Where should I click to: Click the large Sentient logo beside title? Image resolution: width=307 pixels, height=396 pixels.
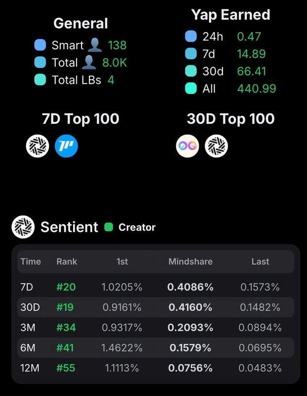tap(23, 227)
